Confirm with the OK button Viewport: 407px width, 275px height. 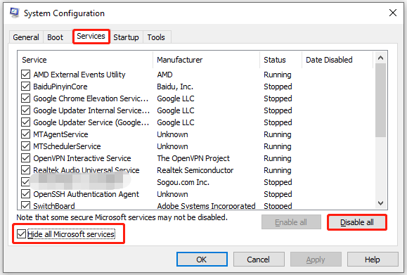point(202,259)
